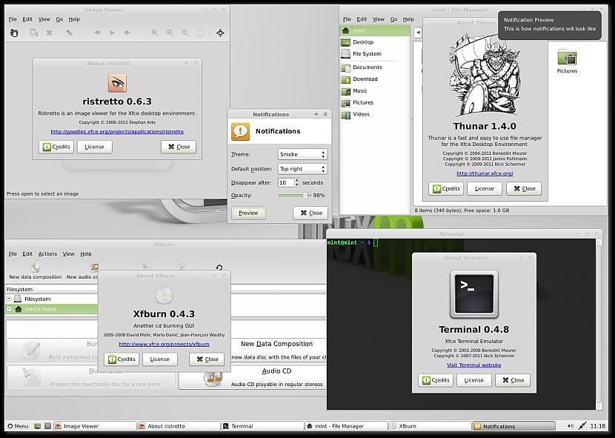Click the Disappear after value field
This screenshot has height=438, width=615.
coord(286,182)
